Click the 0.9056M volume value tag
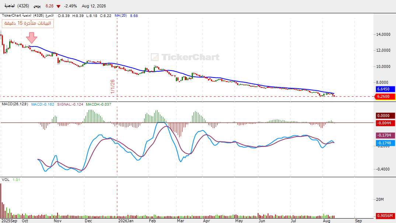Image resolution: width=396 pixels, height=223 pixels. [x=385, y=216]
